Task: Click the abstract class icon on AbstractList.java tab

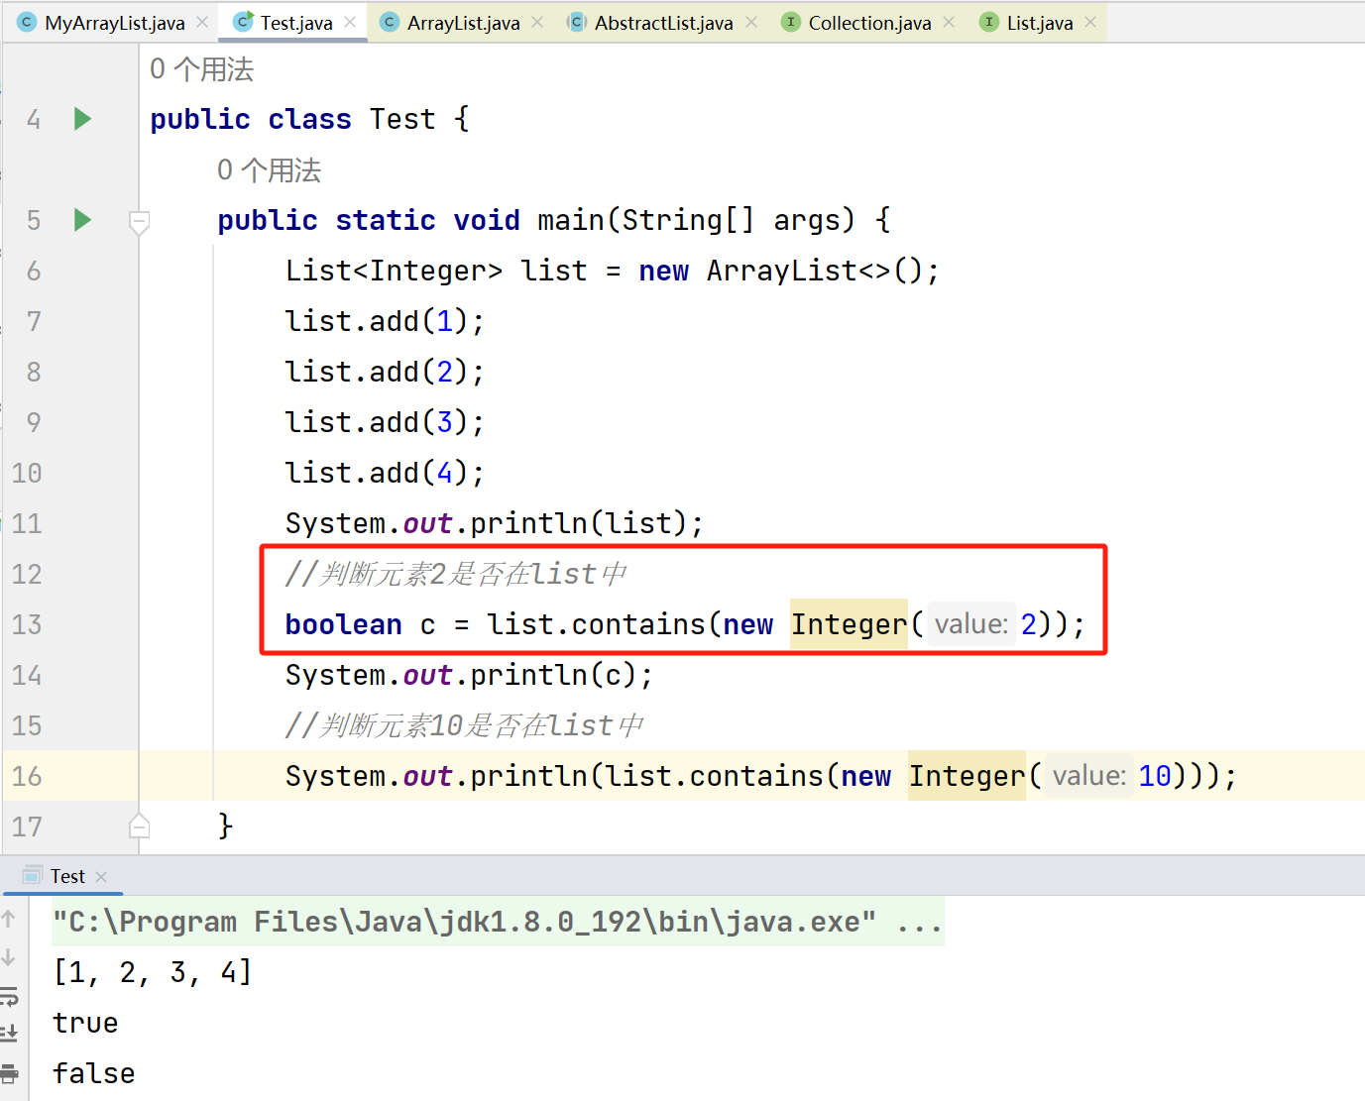Action: pos(576,22)
